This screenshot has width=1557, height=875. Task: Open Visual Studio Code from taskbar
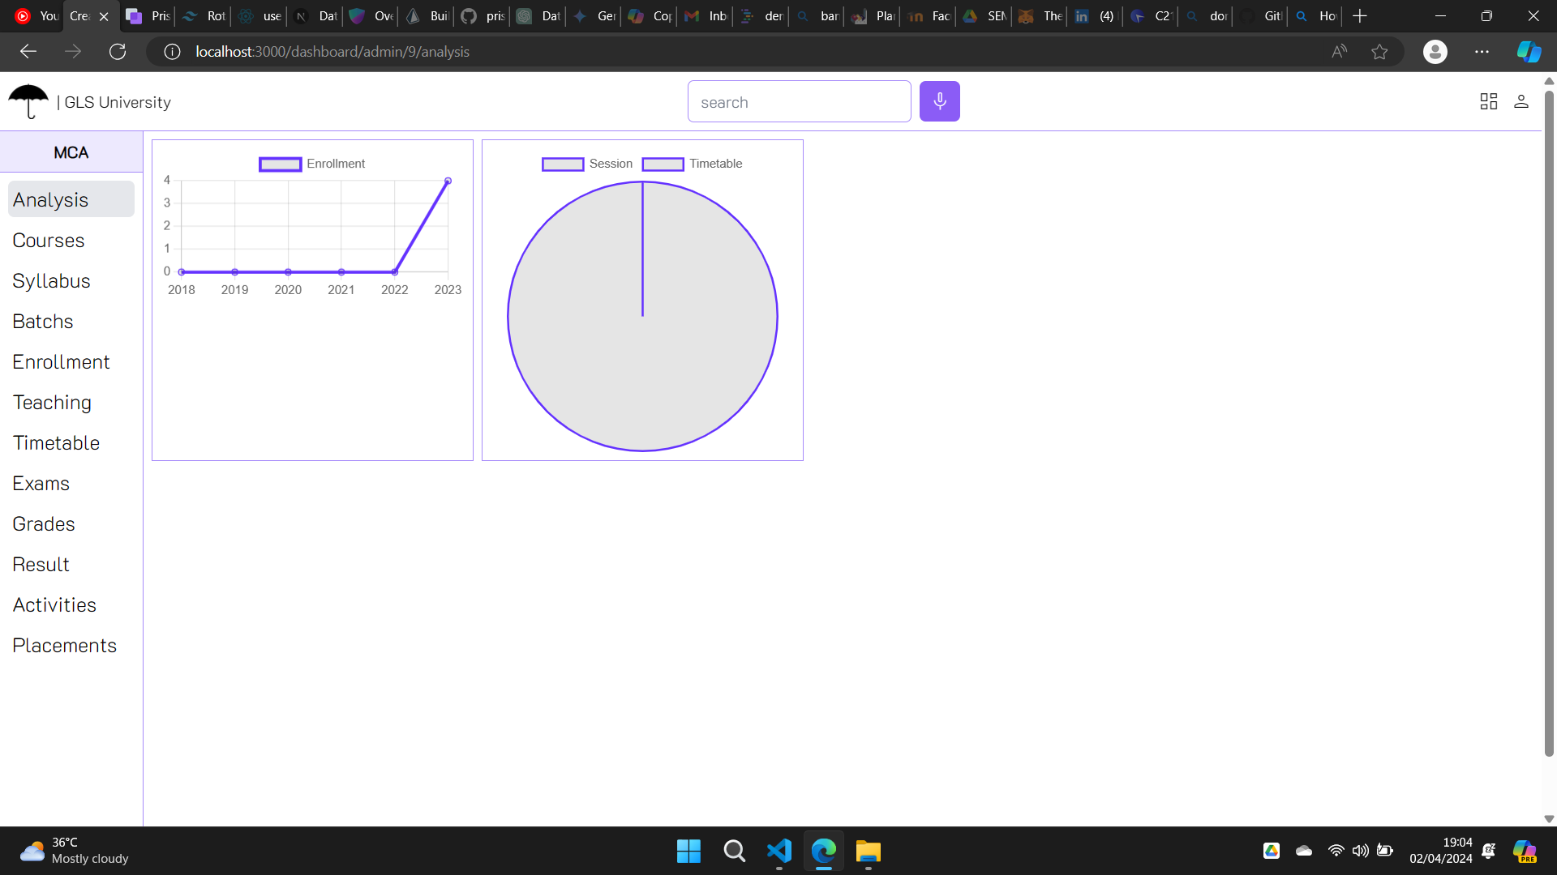(778, 851)
